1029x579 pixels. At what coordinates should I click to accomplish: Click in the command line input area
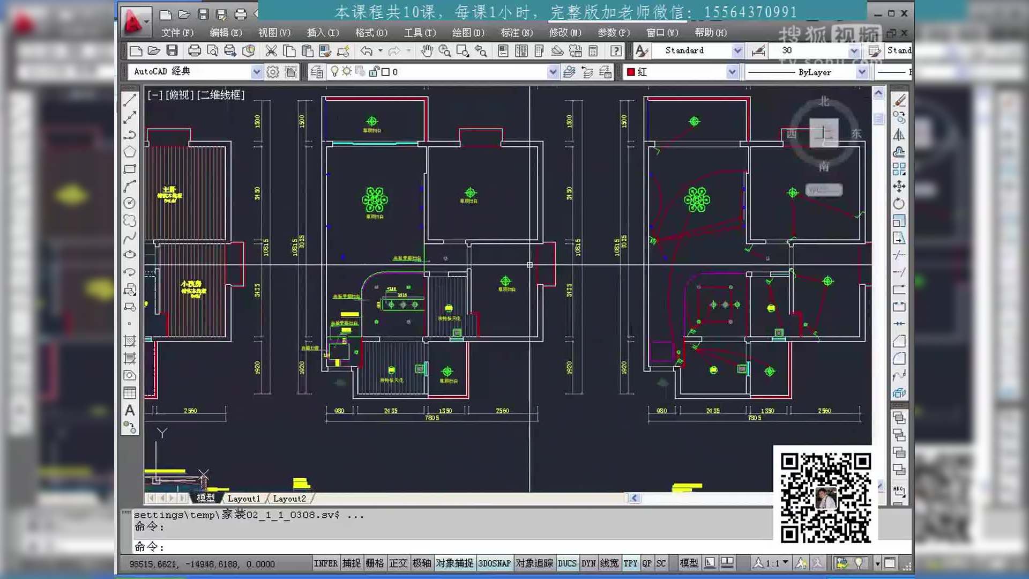pyautogui.click(x=322, y=547)
